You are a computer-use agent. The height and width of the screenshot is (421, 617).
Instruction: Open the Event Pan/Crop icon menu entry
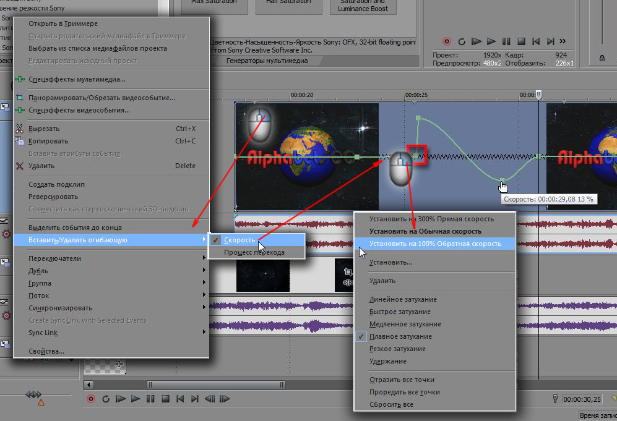click(20, 98)
